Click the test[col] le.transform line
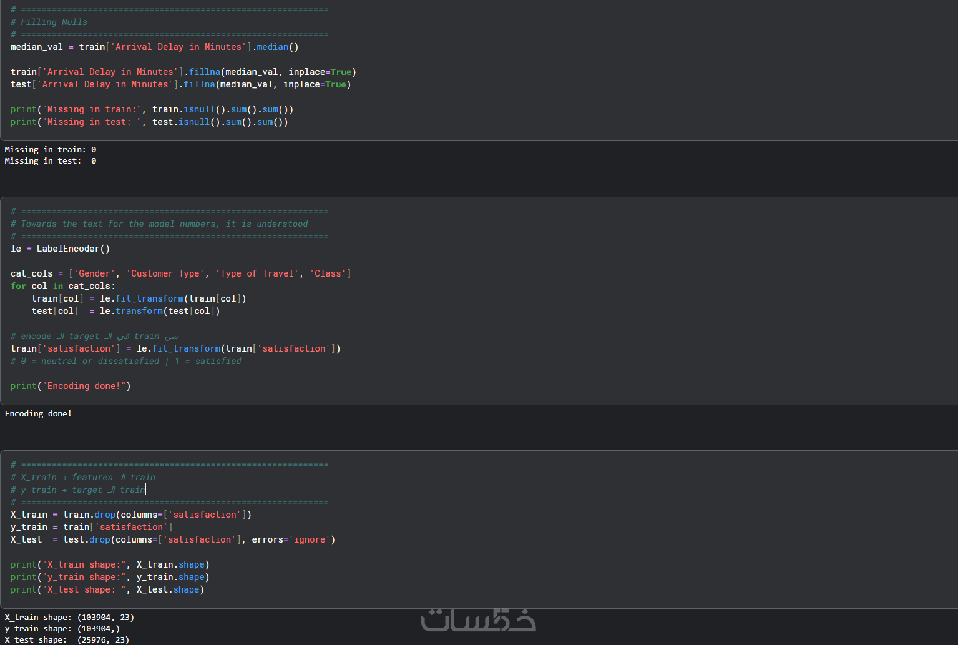The width and height of the screenshot is (958, 645). click(125, 312)
